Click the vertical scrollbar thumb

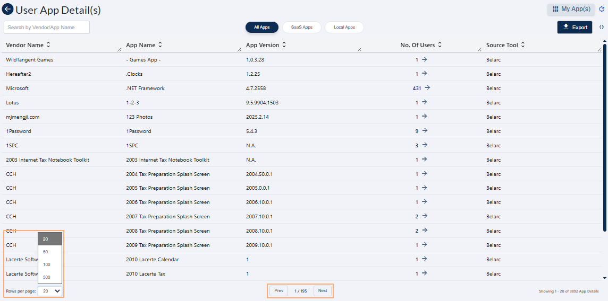[x=604, y=137]
